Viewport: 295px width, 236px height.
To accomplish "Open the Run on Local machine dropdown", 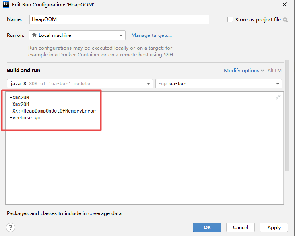I will pos(77,35).
